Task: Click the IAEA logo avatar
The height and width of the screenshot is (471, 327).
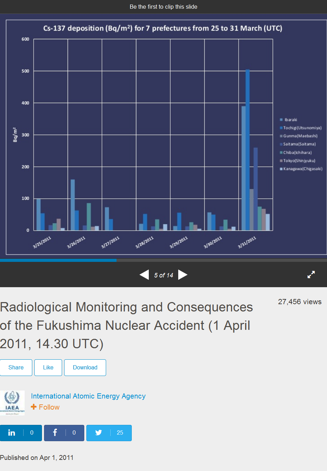Action: (x=12, y=403)
